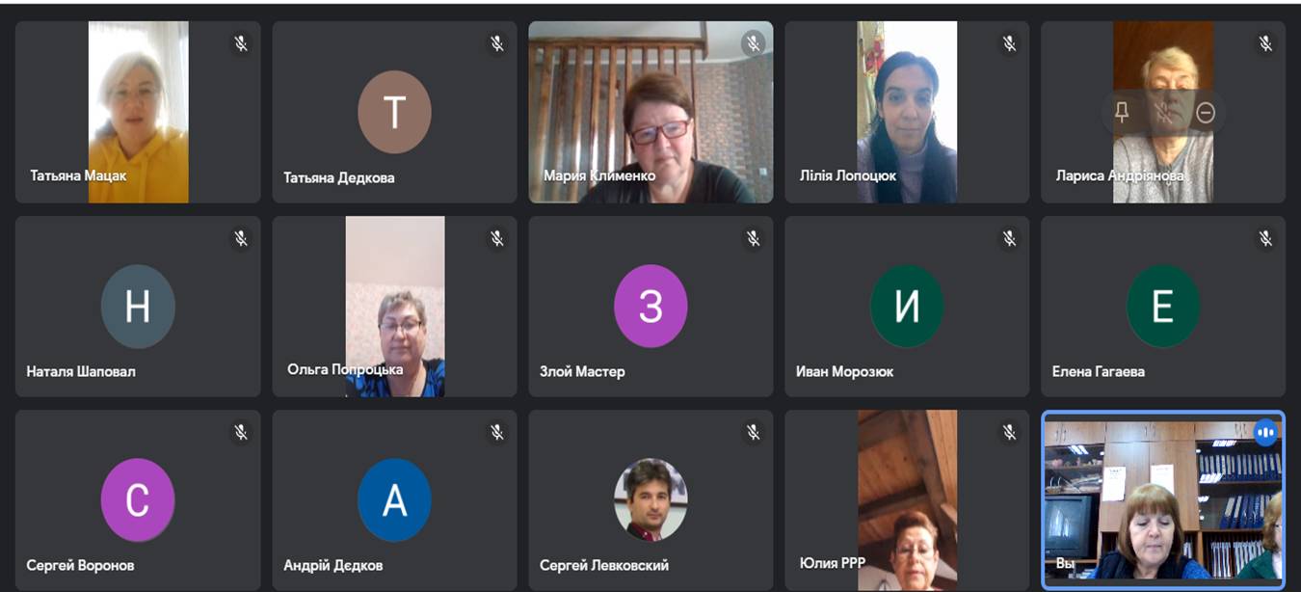Pin Лариса Андріянова's video tile
The image size is (1301, 592).
[1122, 113]
